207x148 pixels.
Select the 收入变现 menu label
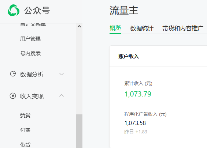32,96
